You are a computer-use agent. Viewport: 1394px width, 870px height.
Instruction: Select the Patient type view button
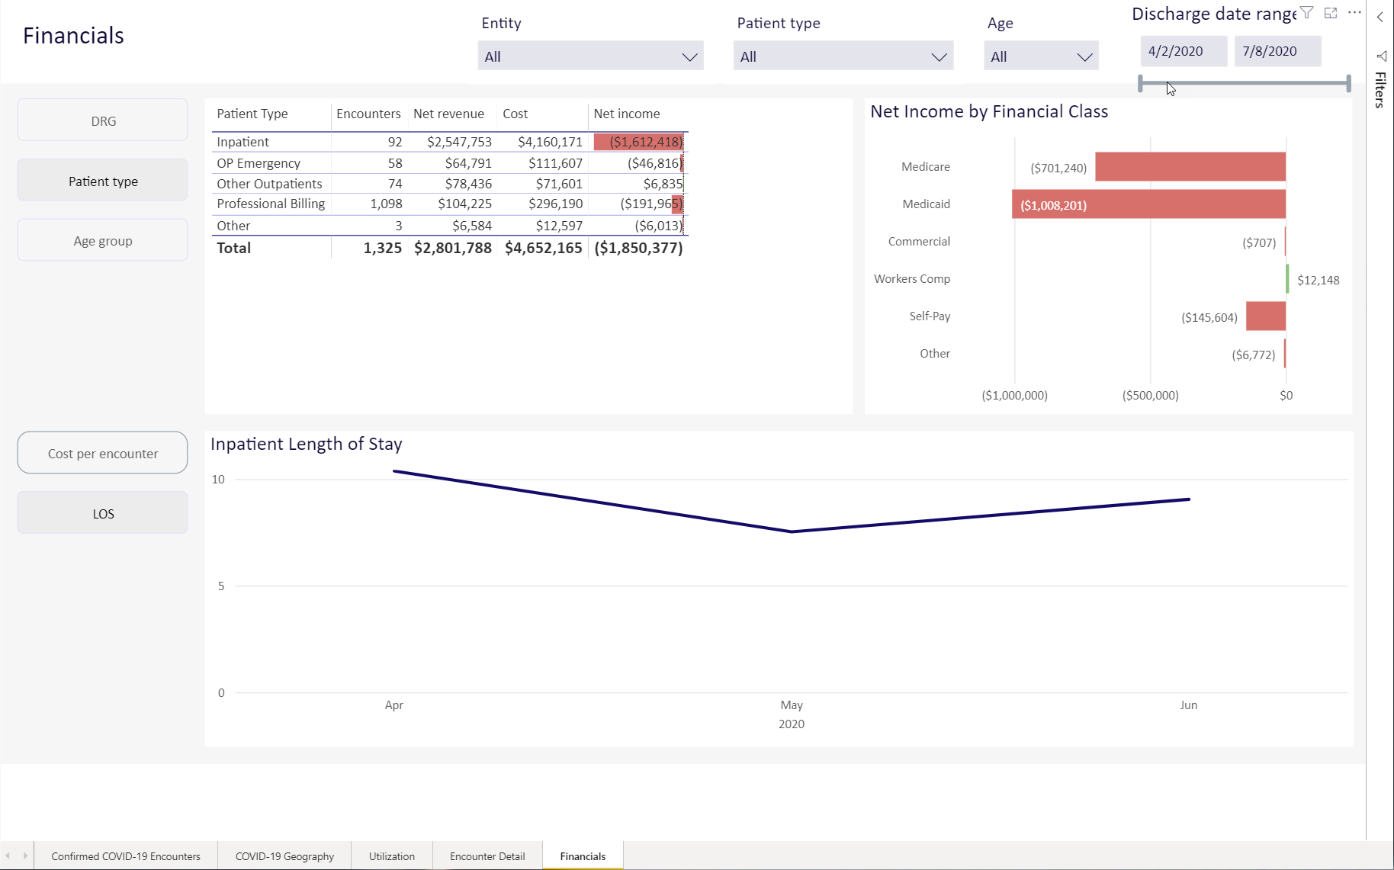coord(103,181)
